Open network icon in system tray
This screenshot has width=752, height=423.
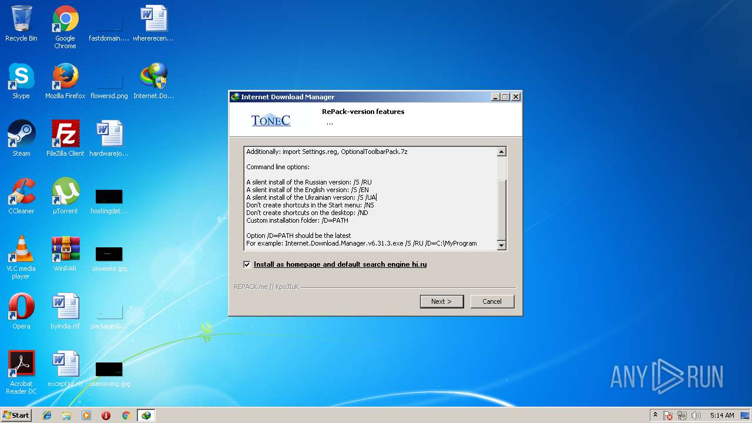click(682, 415)
